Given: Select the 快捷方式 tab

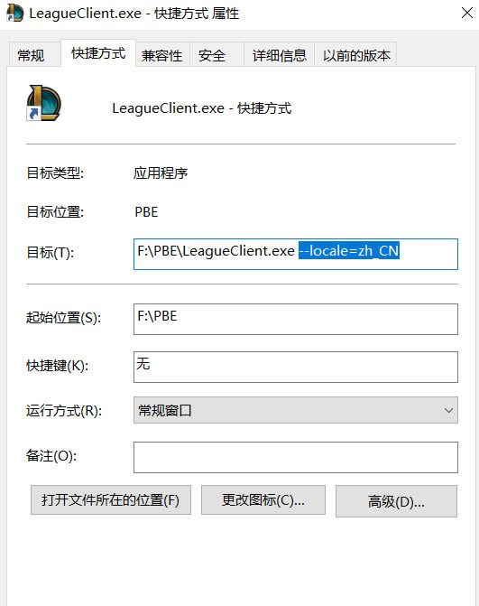Looking at the screenshot, I should pos(98,53).
